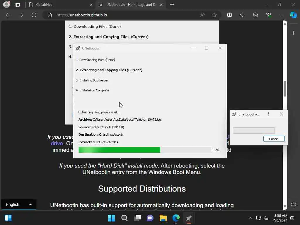Minimize the UNetbootin window

click(193, 48)
